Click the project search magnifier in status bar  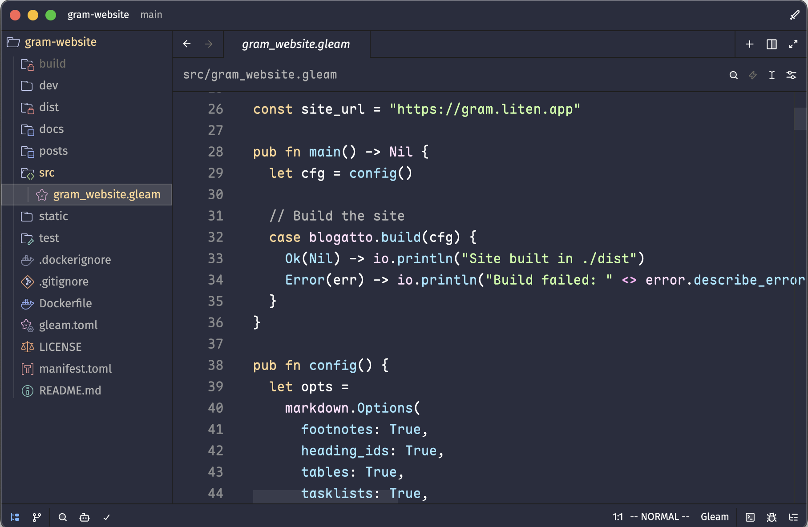click(63, 517)
